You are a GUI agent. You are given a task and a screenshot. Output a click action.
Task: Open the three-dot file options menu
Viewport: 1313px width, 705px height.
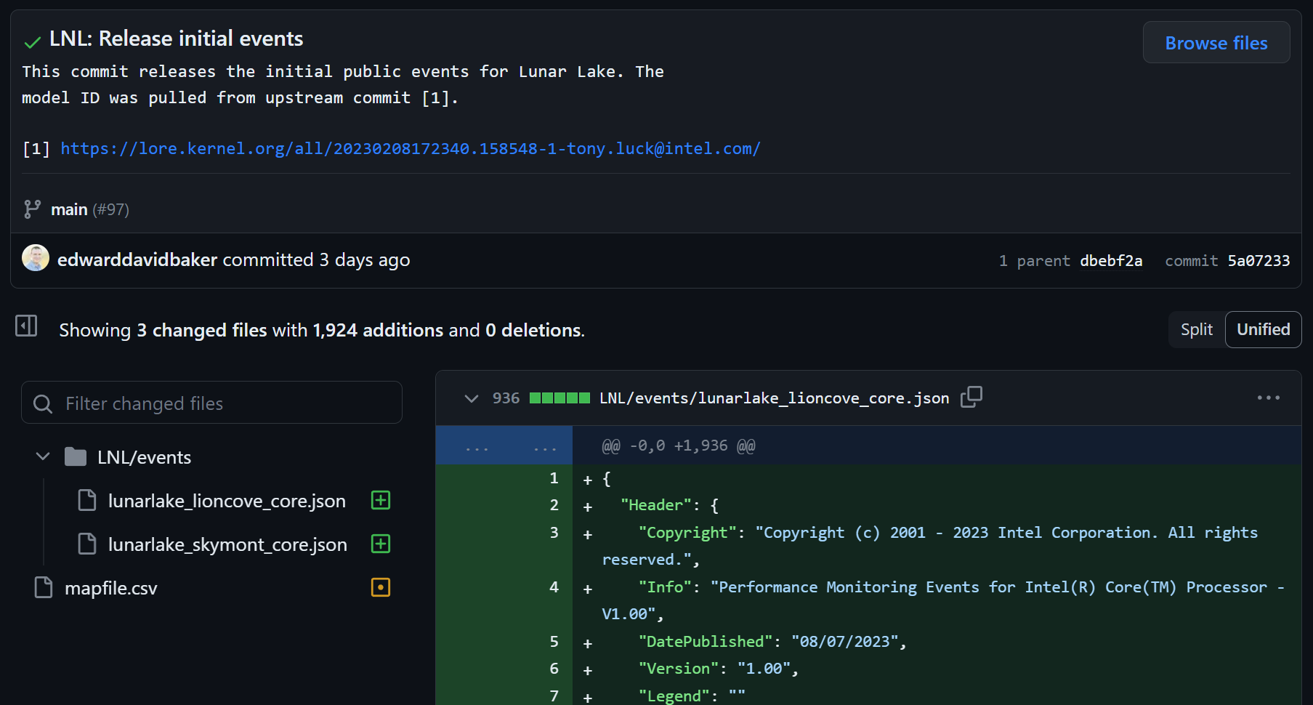pyautogui.click(x=1268, y=398)
